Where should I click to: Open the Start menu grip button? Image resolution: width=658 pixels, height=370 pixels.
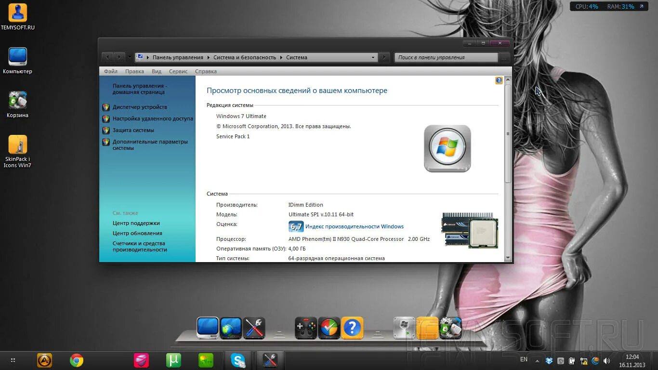tap(13, 360)
